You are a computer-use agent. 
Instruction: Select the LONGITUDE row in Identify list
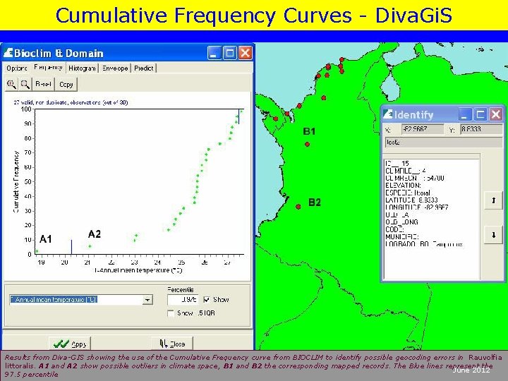click(x=417, y=207)
